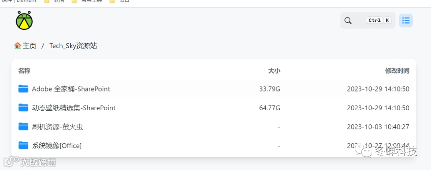This screenshot has width=431, height=170.
Task: Click the 动态壁纸精选集 folder icon
Action: 23,108
